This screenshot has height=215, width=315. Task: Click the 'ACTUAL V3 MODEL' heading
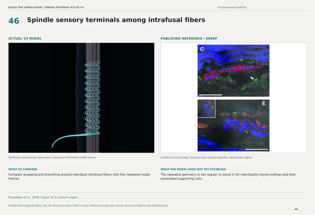[x=25, y=39]
